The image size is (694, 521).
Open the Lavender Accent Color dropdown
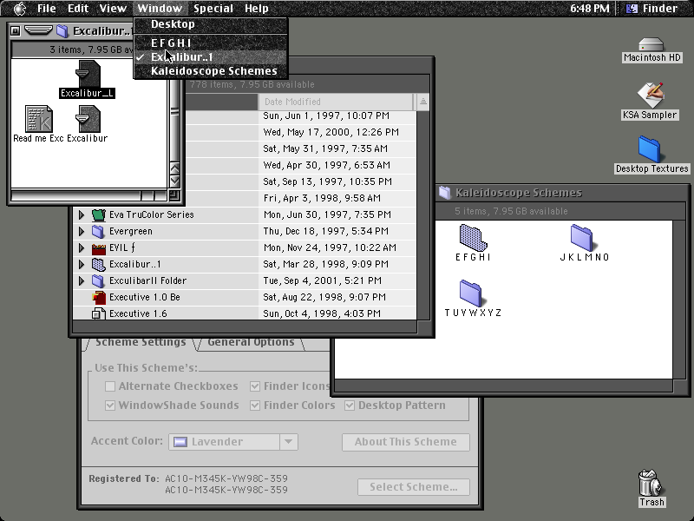pos(233,442)
